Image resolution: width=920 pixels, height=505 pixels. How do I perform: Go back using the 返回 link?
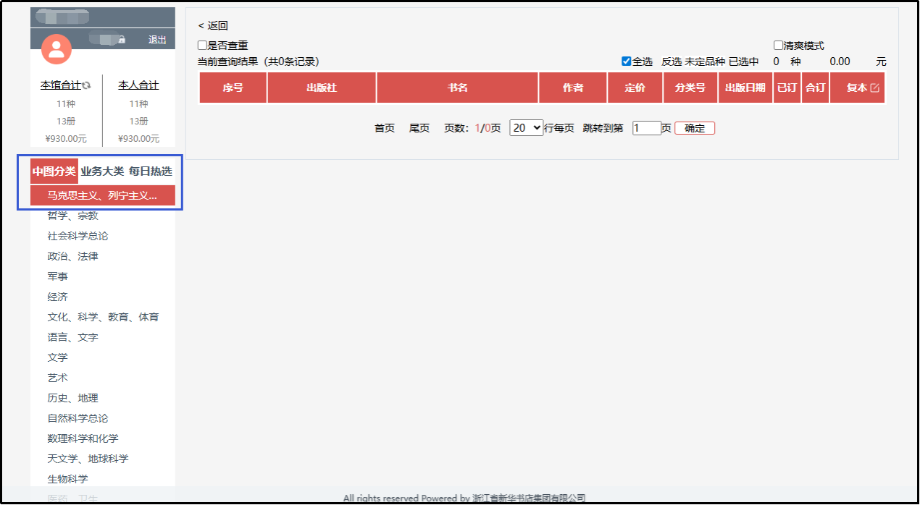click(213, 26)
